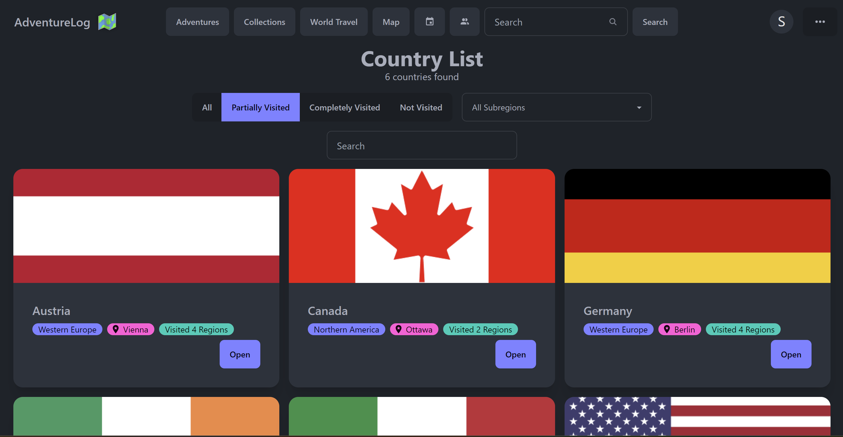Click the country list search field

tap(421, 145)
